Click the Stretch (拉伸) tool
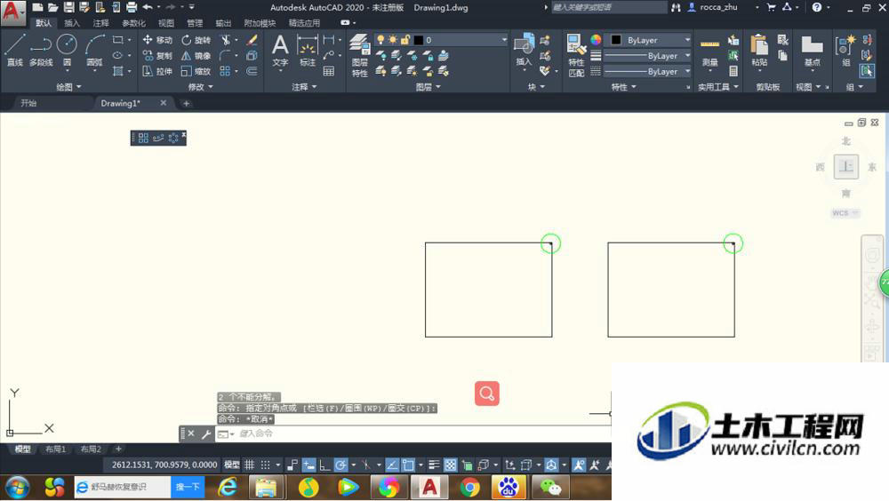The width and height of the screenshot is (889, 501). (157, 71)
